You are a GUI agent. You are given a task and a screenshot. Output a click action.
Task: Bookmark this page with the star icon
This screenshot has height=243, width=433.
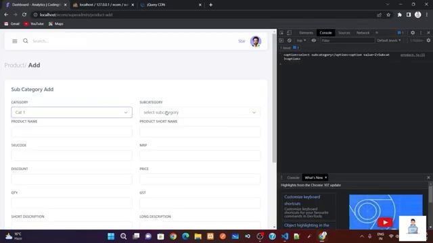[x=388, y=15]
